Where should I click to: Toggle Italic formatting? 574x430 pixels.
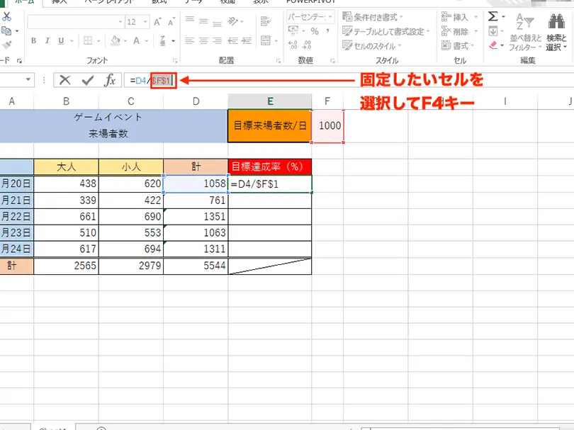coord(47,40)
